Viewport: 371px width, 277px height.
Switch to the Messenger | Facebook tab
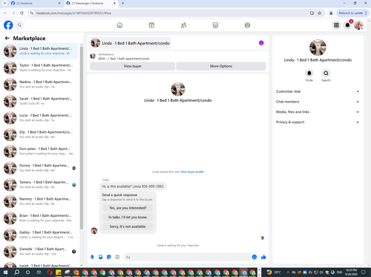(x=91, y=3)
